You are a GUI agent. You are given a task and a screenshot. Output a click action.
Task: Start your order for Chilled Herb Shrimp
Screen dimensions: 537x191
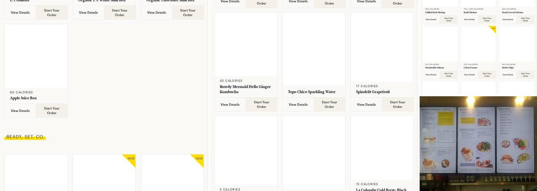[x=449, y=19]
